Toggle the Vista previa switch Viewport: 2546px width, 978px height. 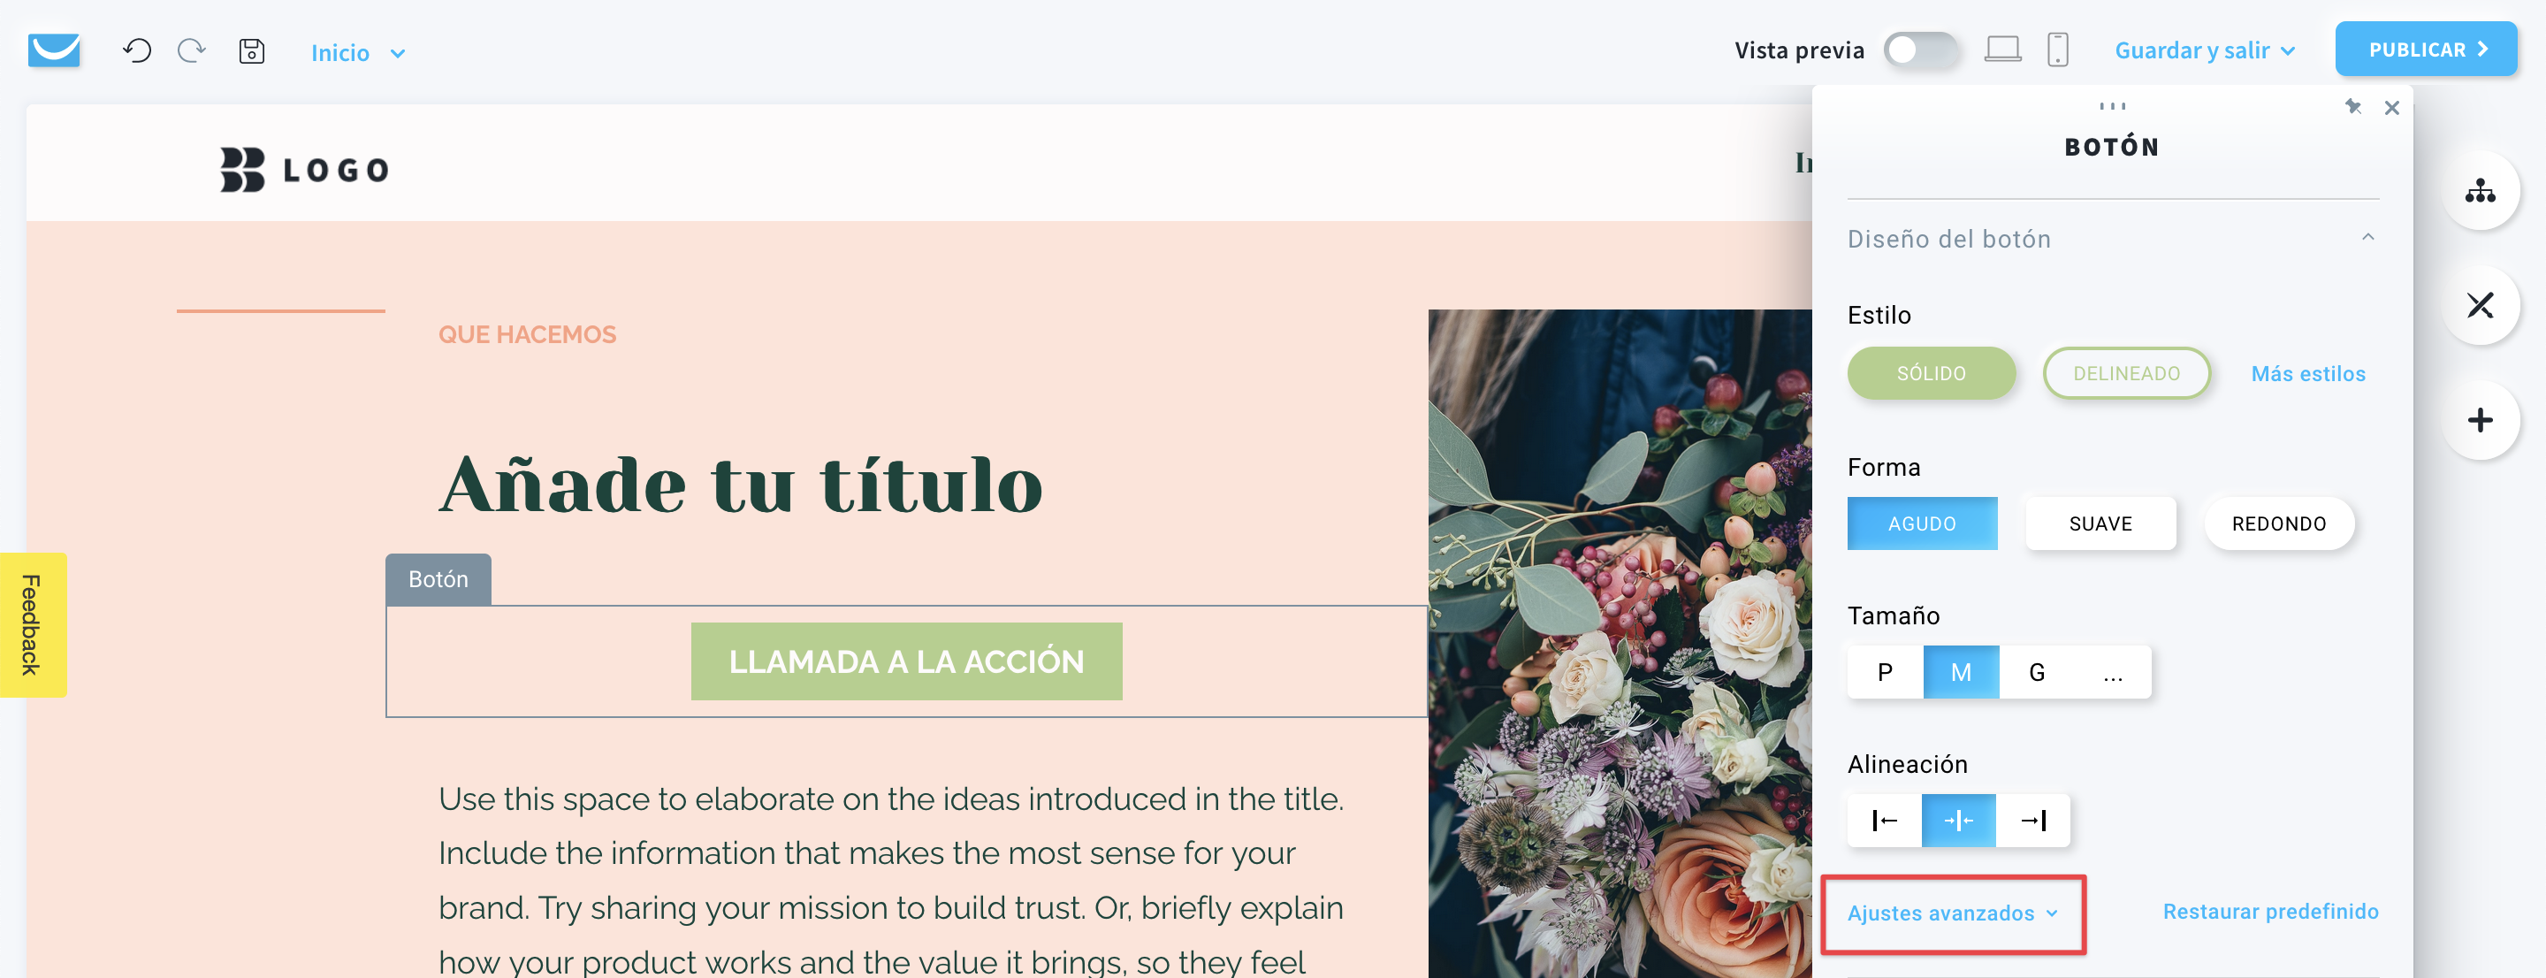tap(1920, 50)
